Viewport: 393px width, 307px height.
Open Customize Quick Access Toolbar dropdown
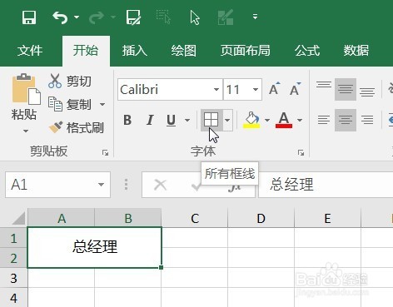tap(255, 17)
